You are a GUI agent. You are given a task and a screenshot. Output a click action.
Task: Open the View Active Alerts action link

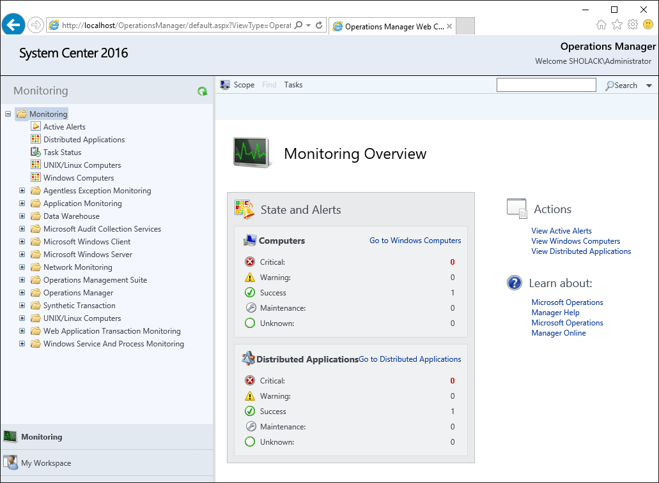click(561, 231)
